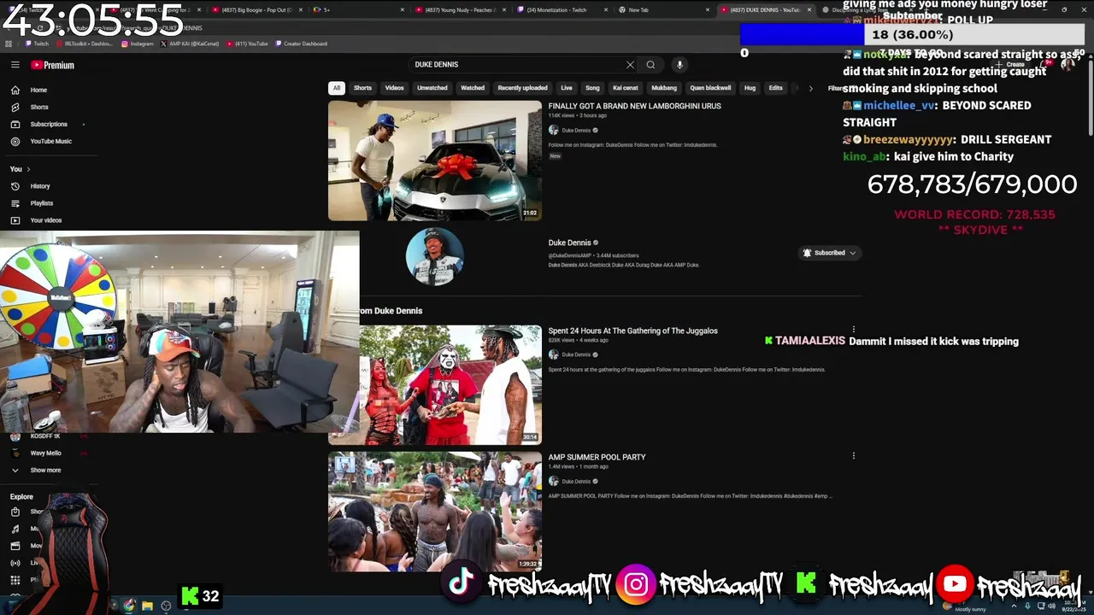Select the Hug filter chip

pos(750,88)
